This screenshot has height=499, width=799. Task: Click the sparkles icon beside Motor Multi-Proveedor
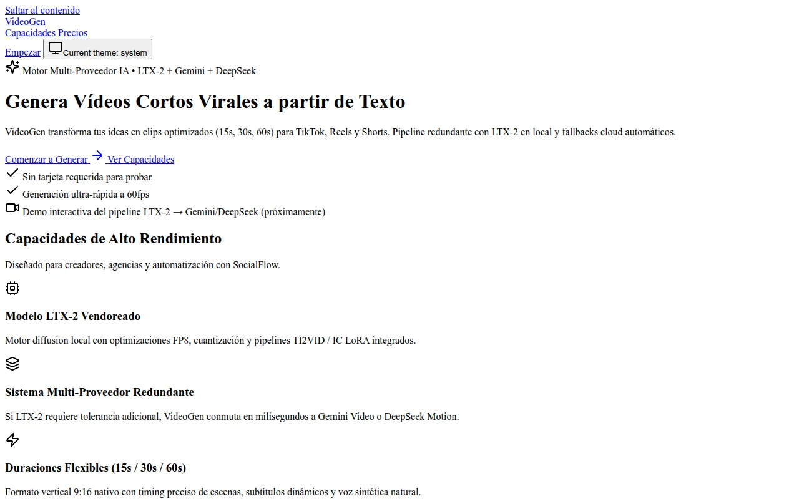coord(12,66)
